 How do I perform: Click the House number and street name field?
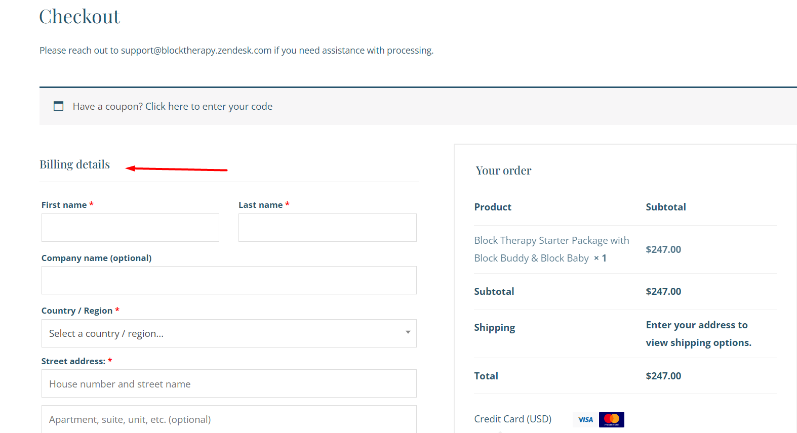tap(229, 383)
